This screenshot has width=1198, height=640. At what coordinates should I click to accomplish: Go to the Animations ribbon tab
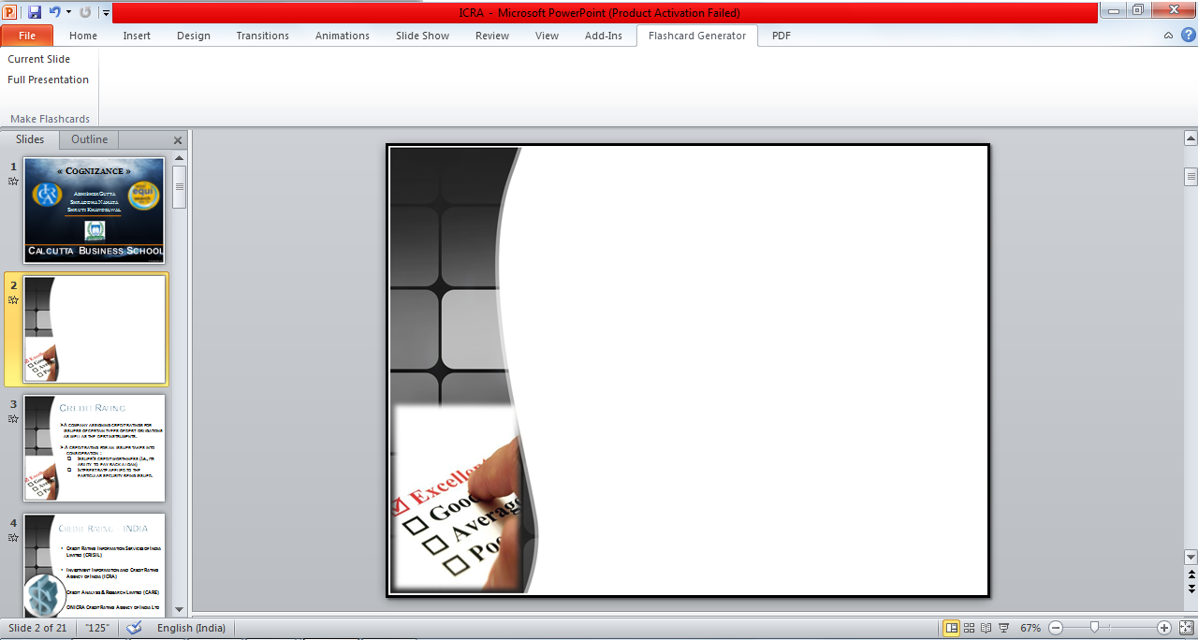point(343,36)
